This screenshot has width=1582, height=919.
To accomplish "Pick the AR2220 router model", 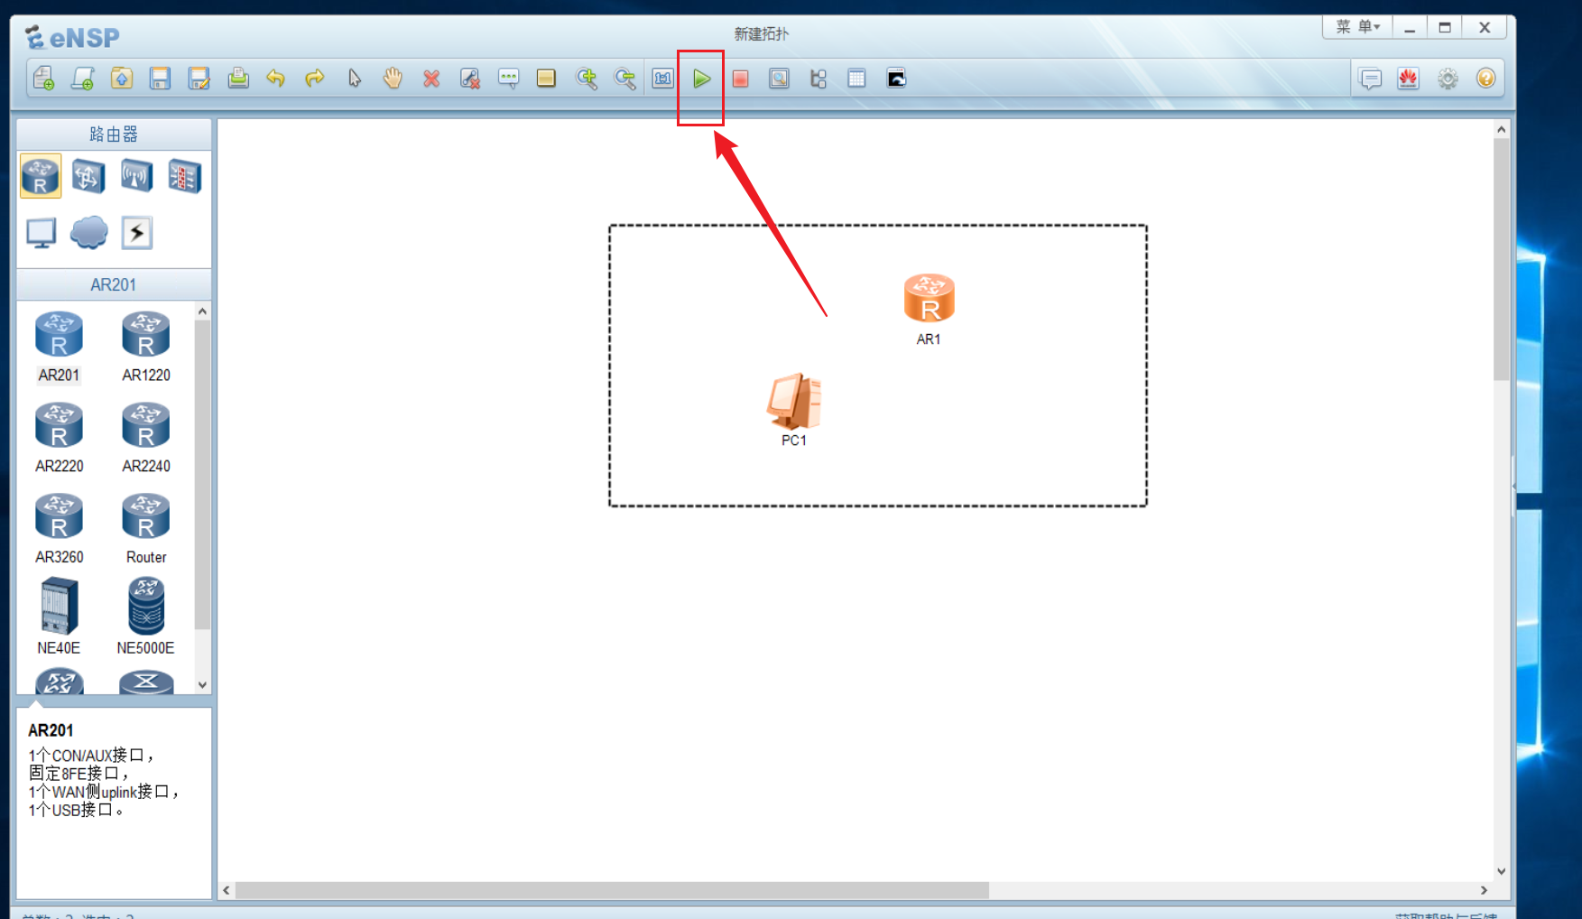I will (x=59, y=438).
